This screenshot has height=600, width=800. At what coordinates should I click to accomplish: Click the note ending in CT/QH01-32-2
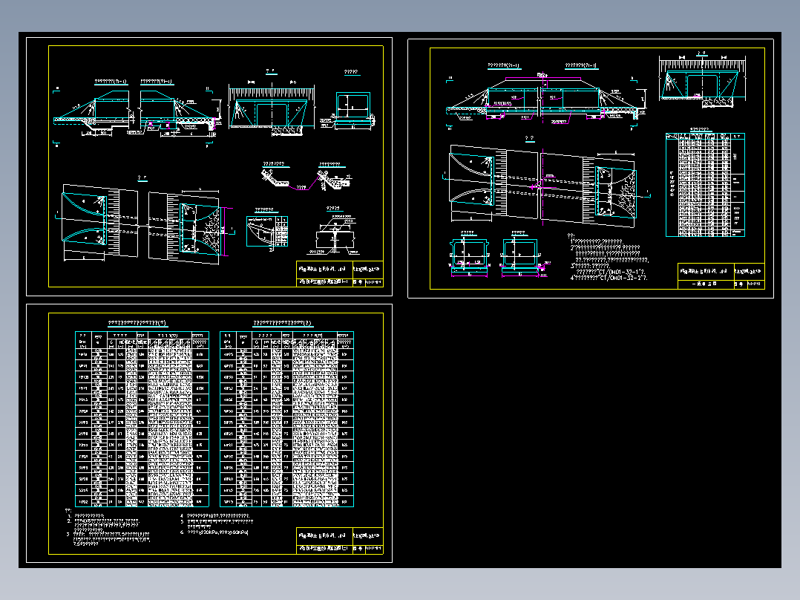point(609,278)
